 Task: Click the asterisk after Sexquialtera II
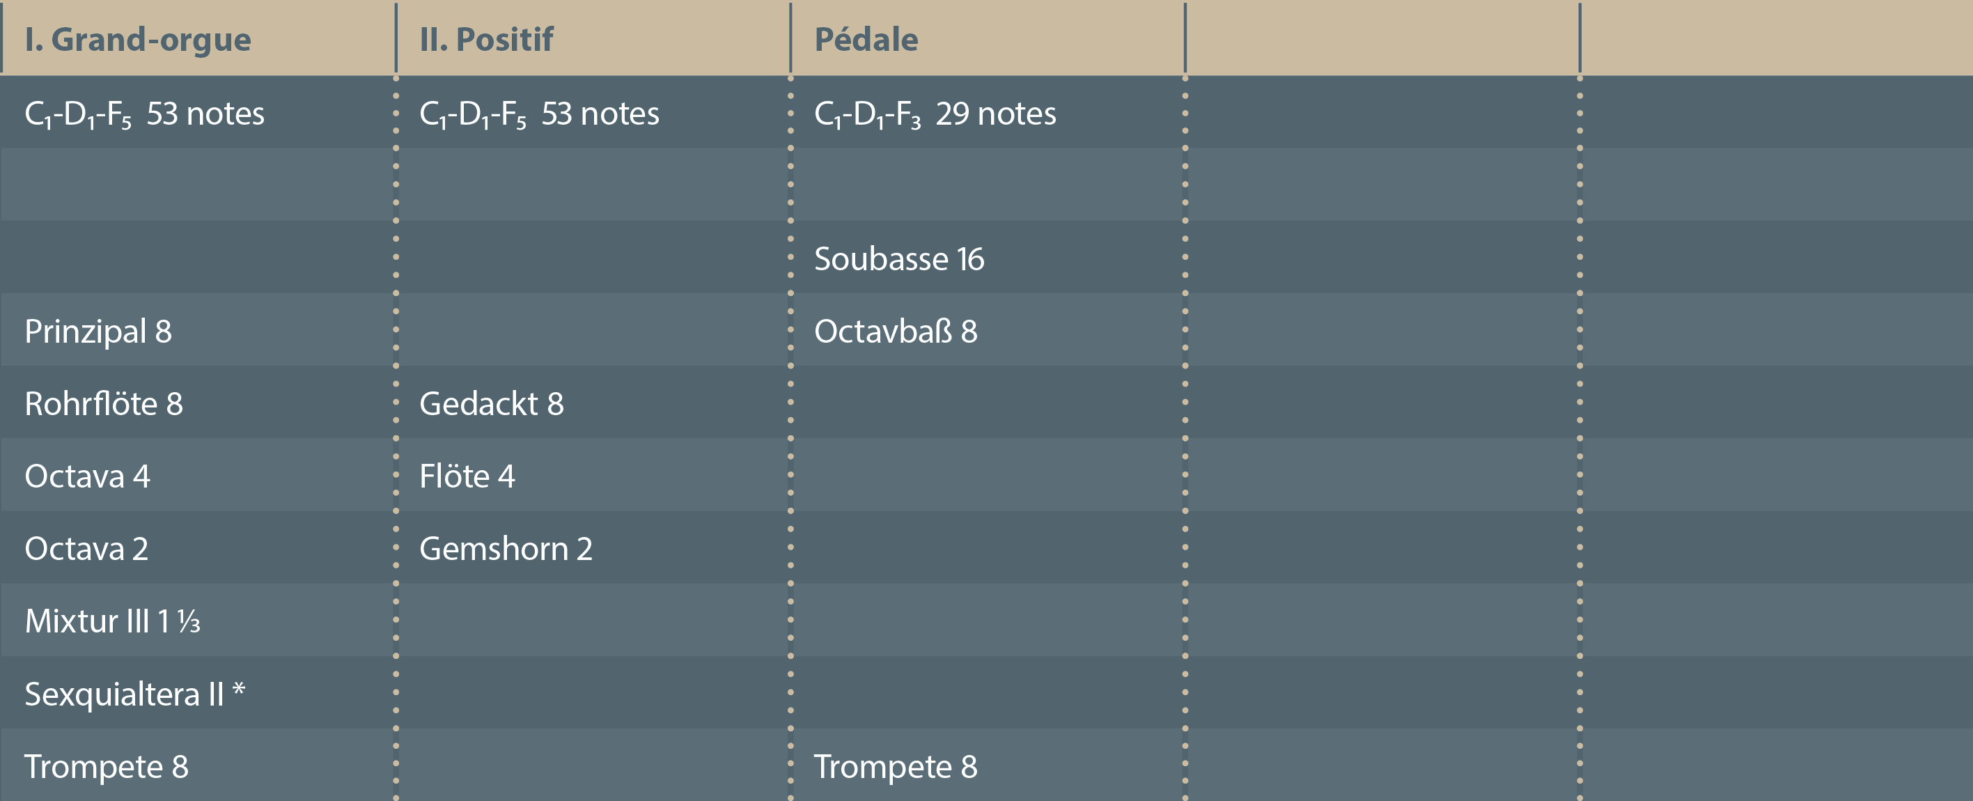pyautogui.click(x=239, y=688)
